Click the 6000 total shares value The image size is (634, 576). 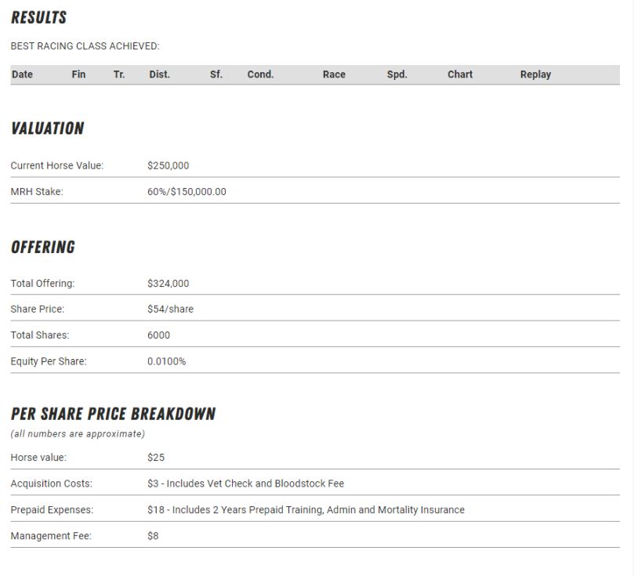click(x=158, y=335)
